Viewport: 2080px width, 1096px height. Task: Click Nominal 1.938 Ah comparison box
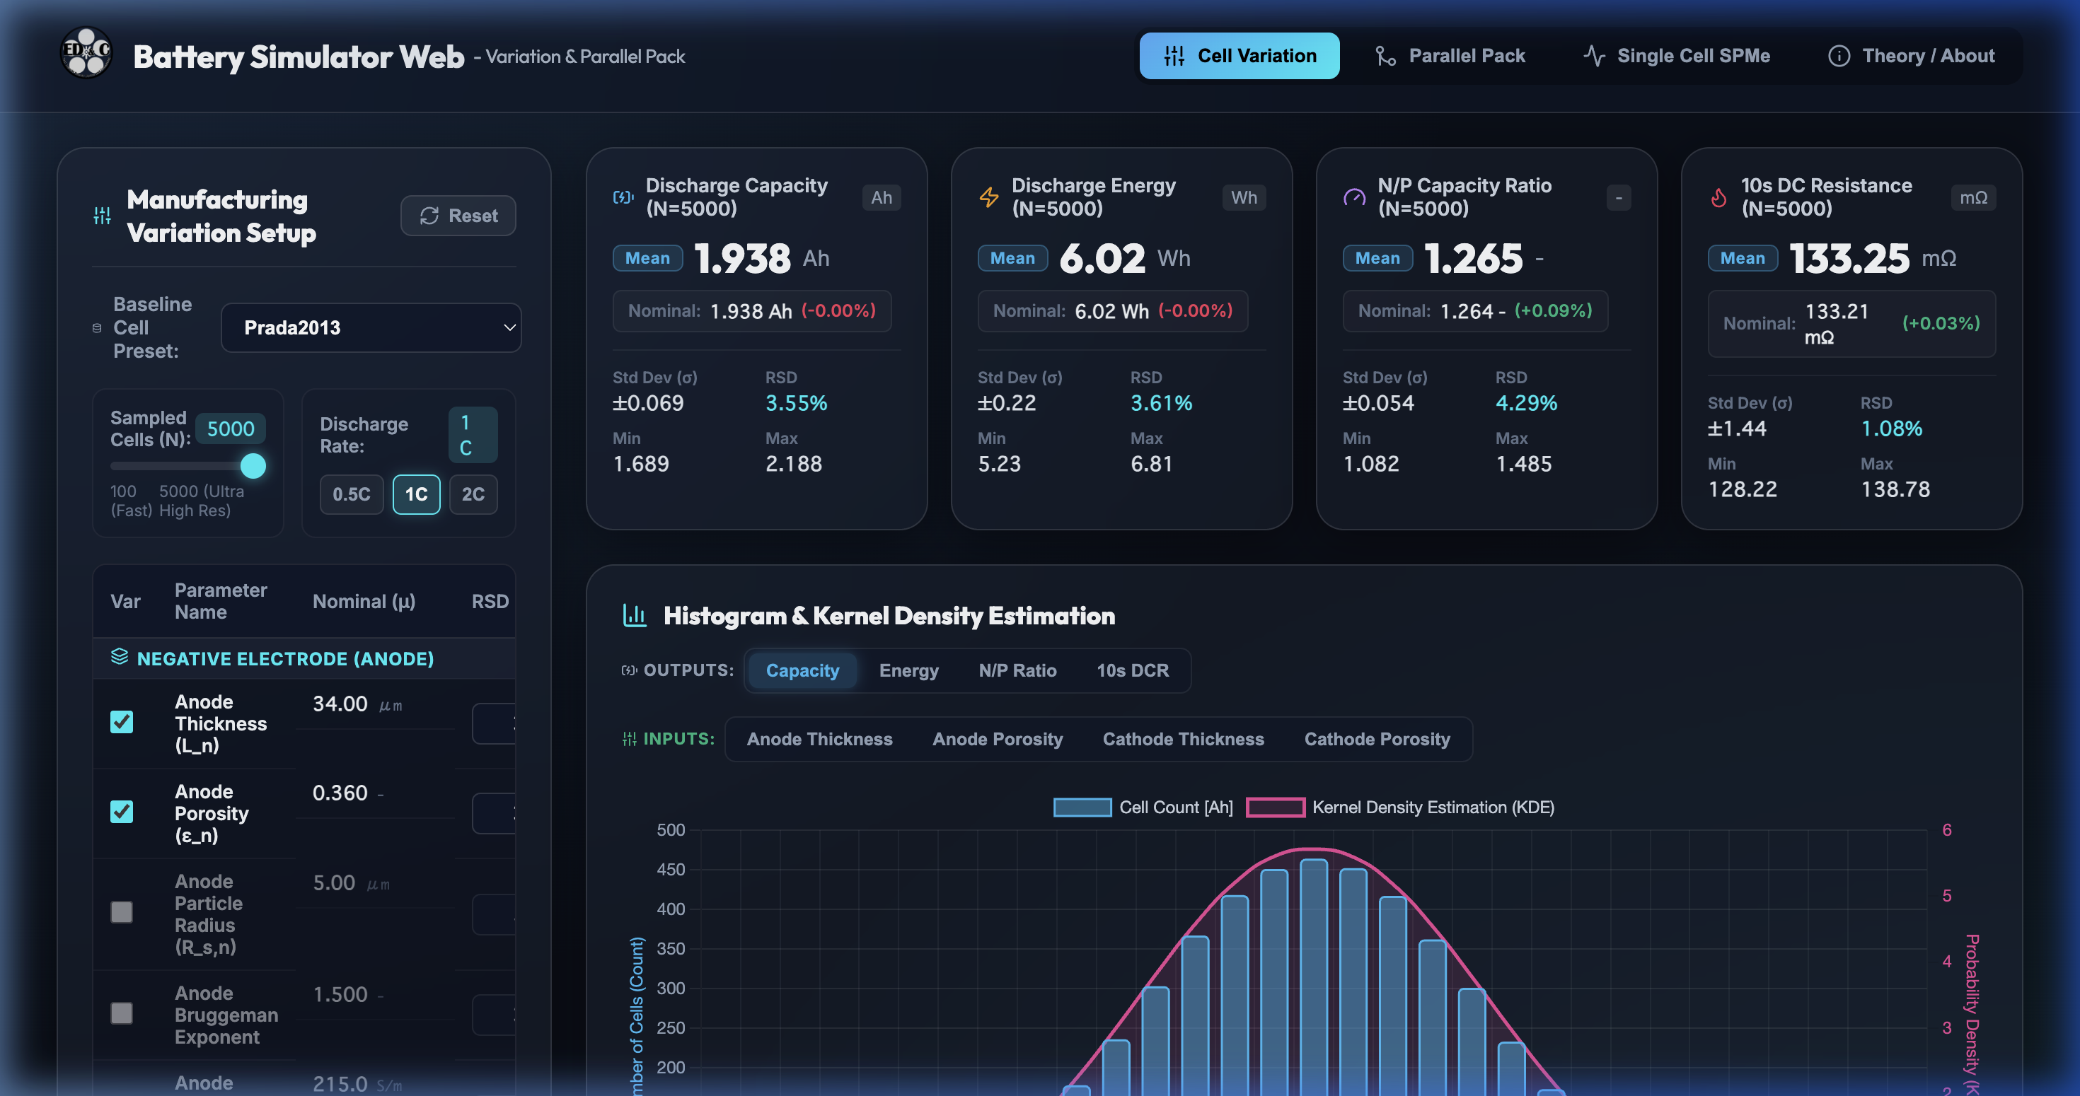pos(752,310)
